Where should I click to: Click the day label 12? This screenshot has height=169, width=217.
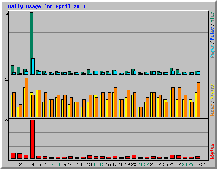click(x=83, y=164)
